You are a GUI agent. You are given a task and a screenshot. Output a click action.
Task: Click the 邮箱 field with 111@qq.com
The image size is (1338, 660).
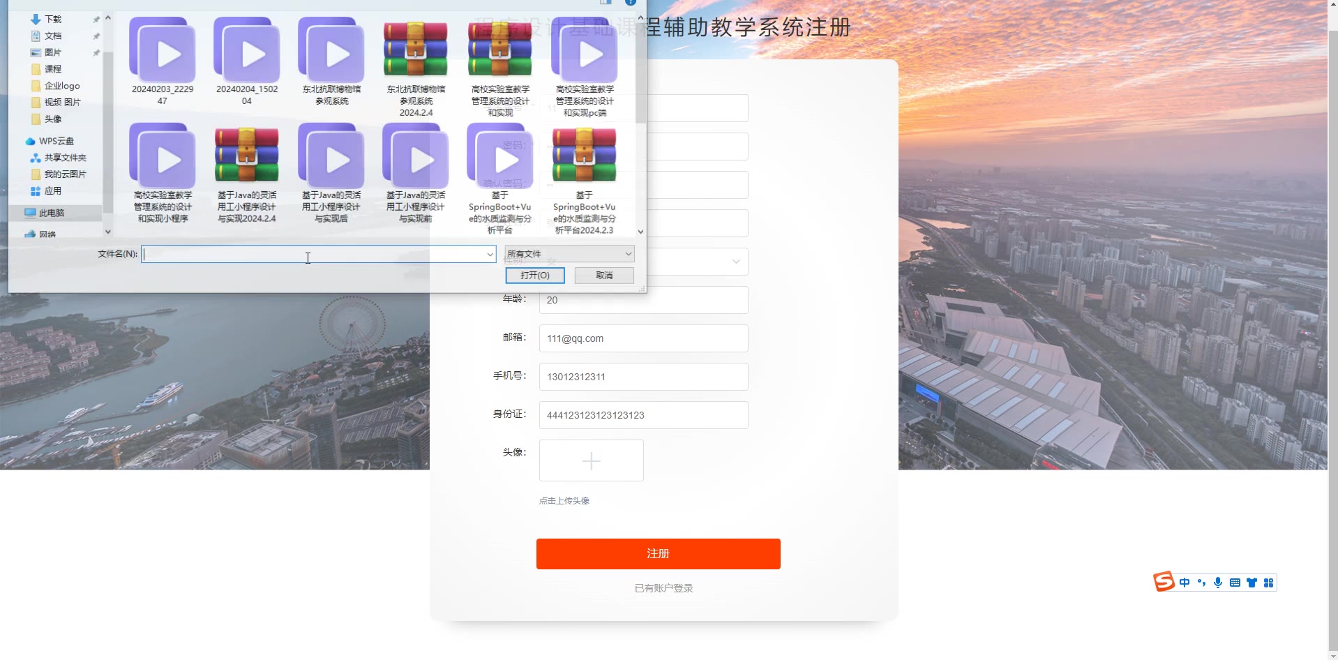(643, 338)
